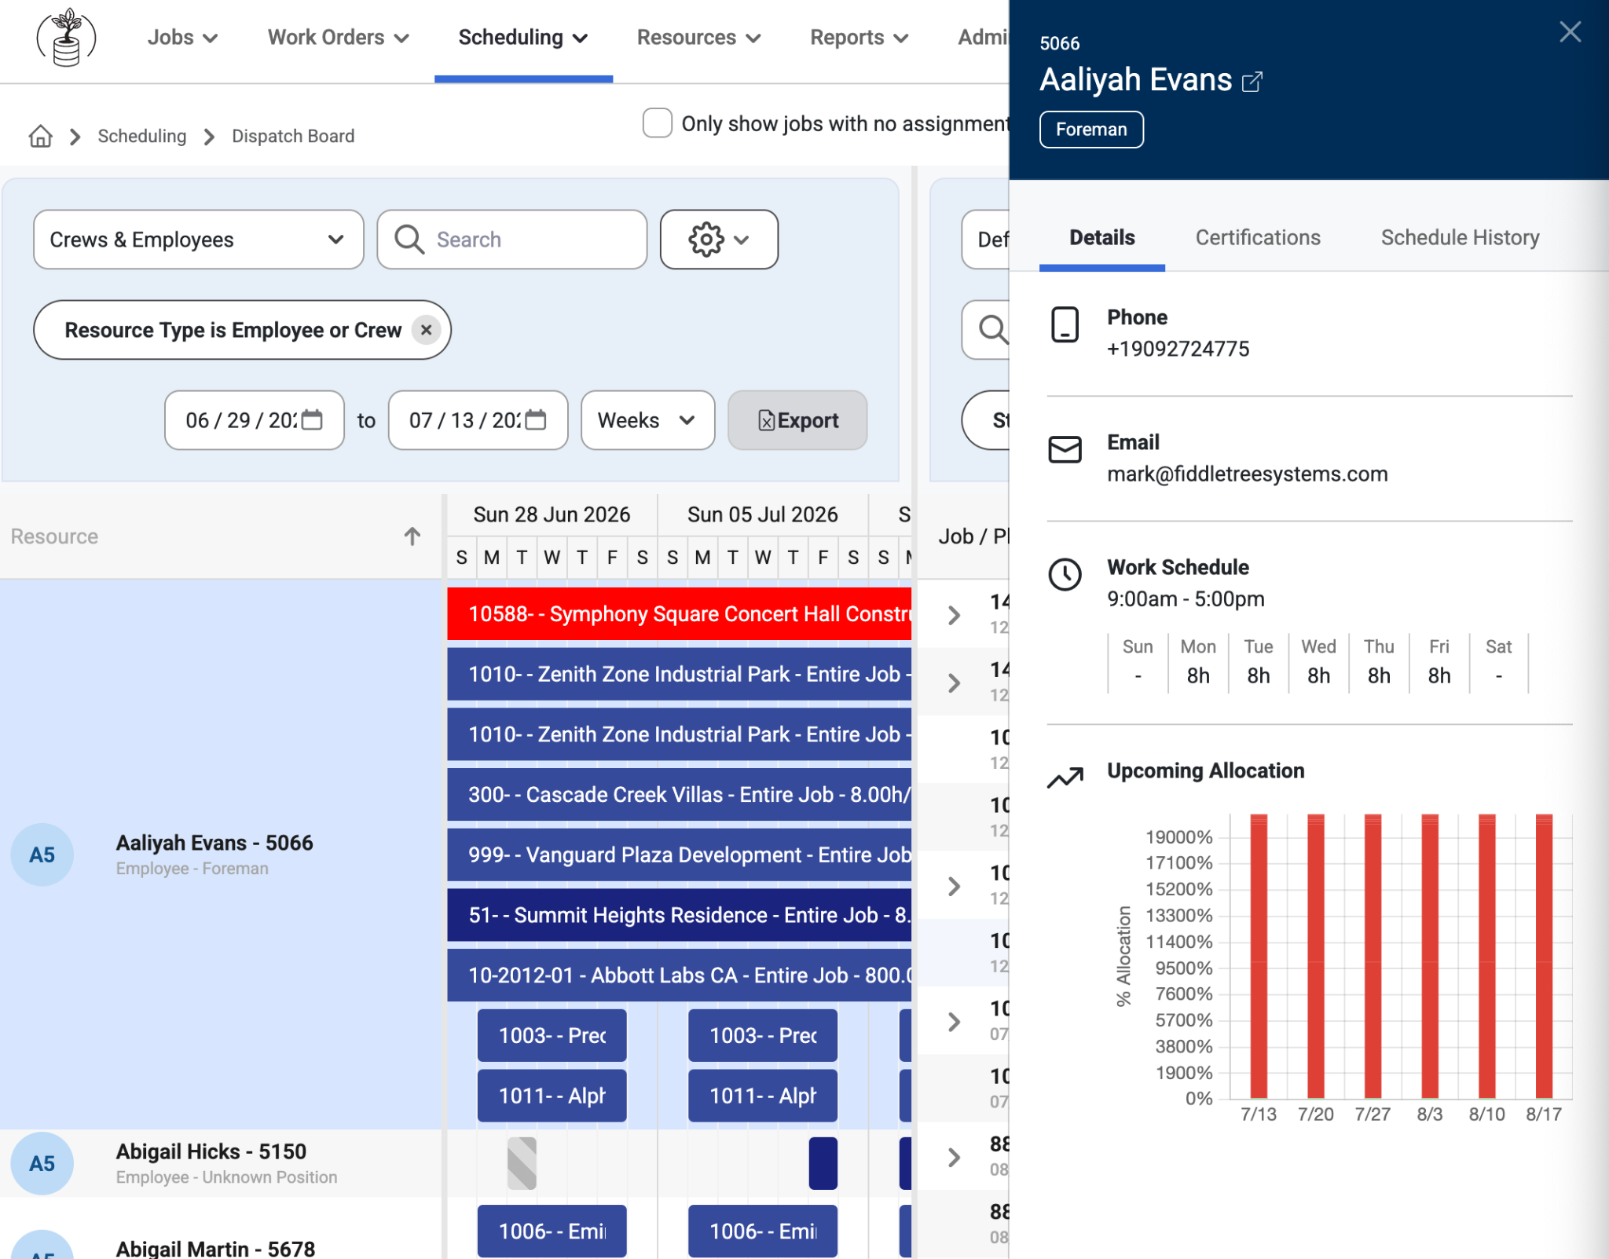
Task: Open the settings gear dropdown
Action: pos(719,240)
